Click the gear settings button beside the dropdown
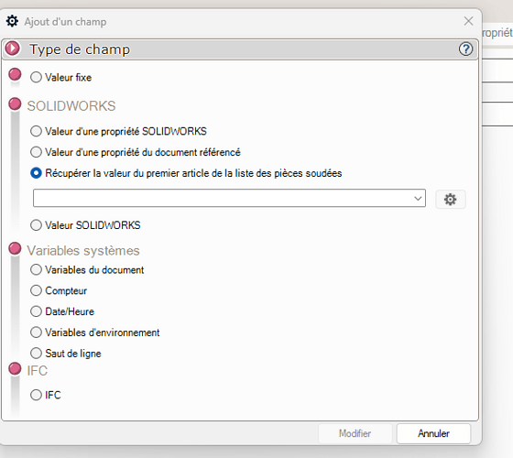Viewport: 513px width, 458px height. 450,199
